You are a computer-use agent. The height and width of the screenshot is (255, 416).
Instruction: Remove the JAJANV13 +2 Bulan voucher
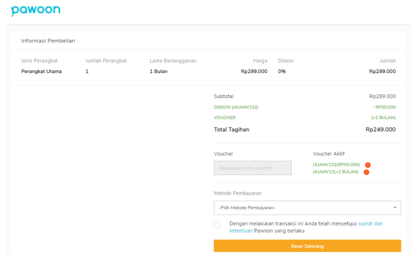366,172
